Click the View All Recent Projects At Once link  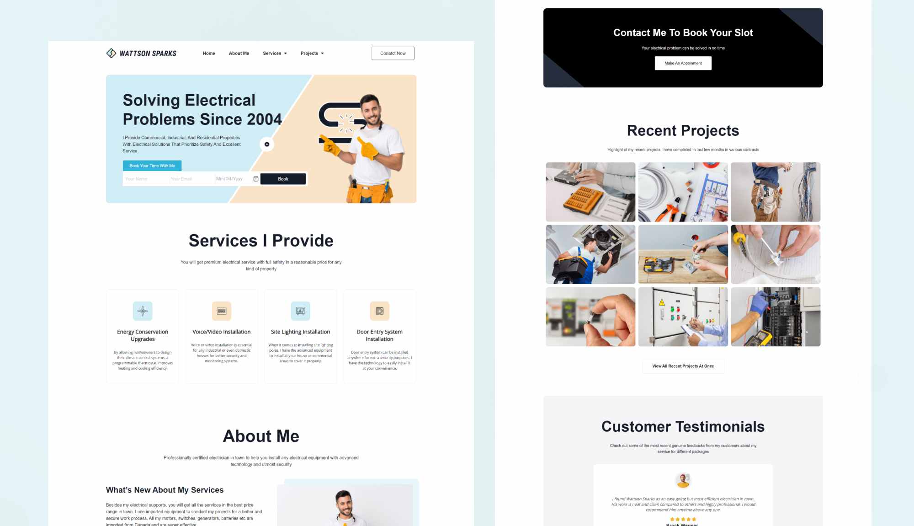coord(683,366)
